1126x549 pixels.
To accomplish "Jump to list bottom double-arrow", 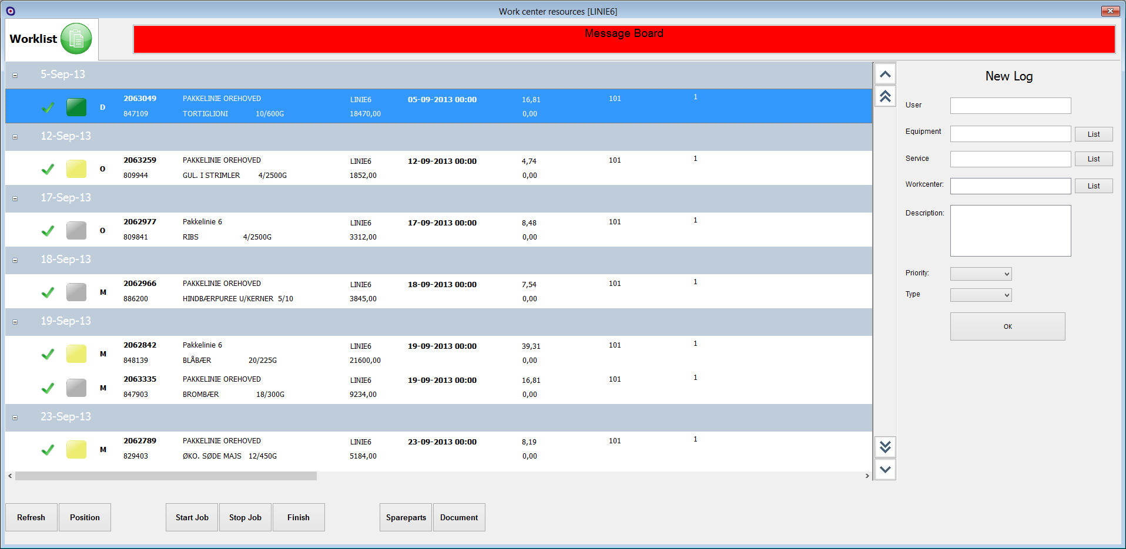I will click(x=885, y=447).
